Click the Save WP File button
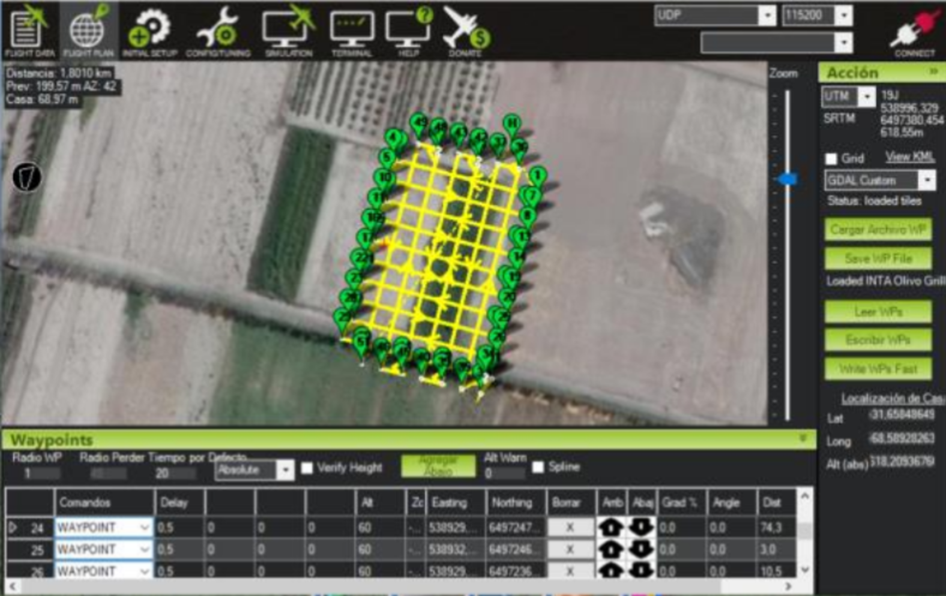Viewport: 946px width, 596px height. click(878, 258)
